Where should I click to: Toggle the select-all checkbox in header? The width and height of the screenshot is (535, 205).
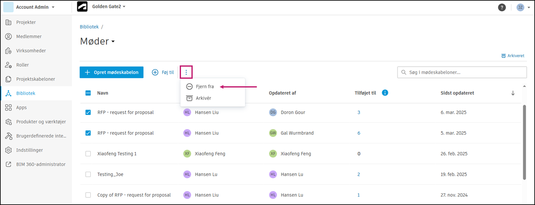pyautogui.click(x=88, y=93)
